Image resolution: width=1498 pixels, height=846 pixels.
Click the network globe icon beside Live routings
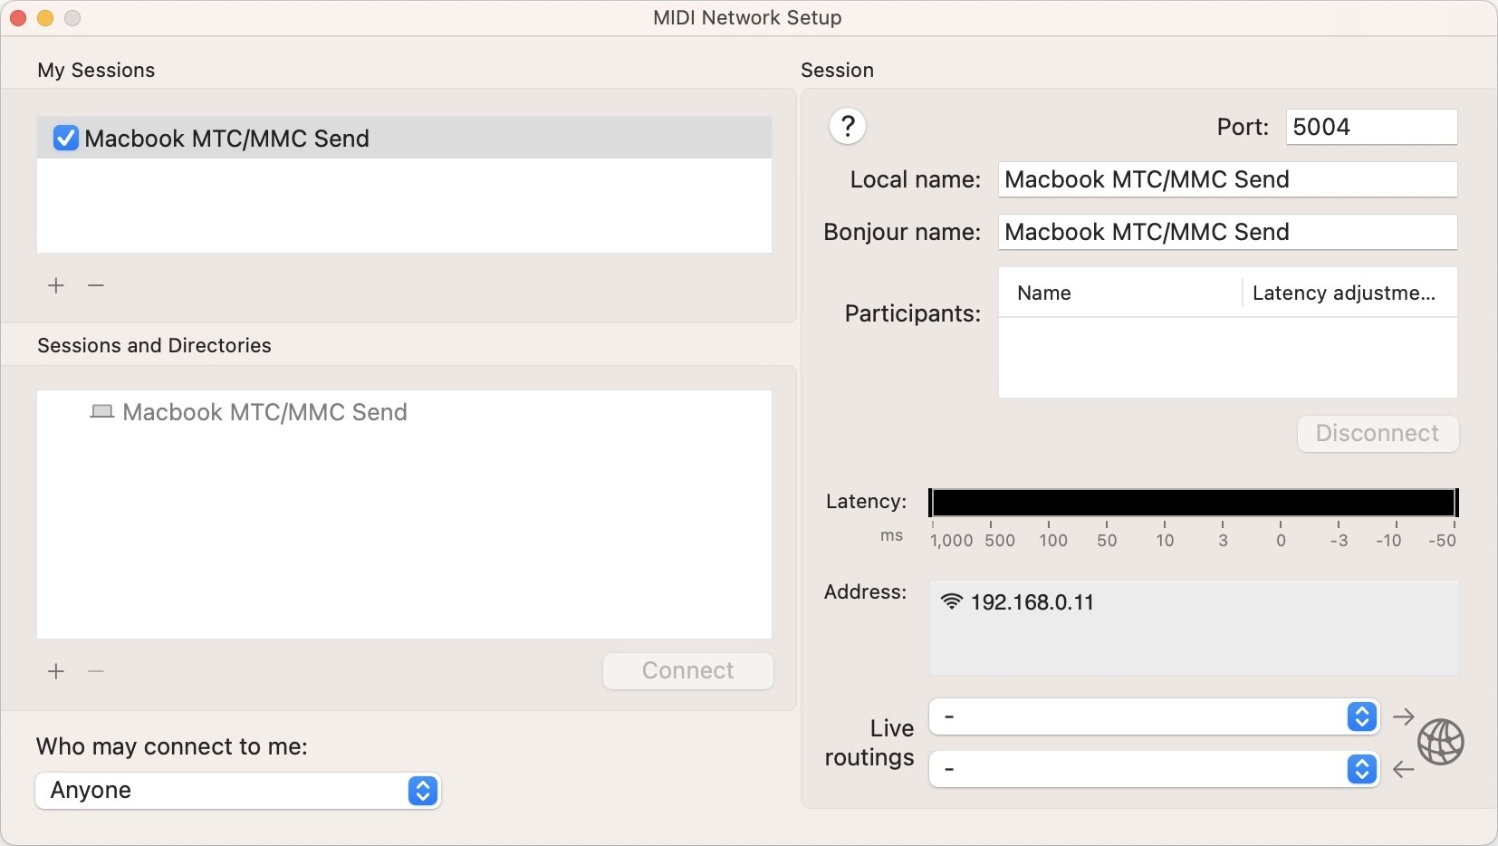(x=1440, y=743)
